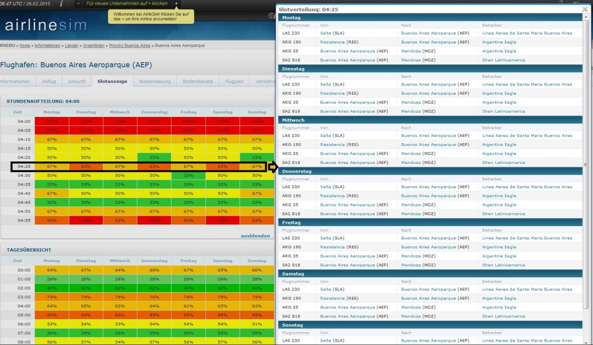The height and width of the screenshot is (345, 593).
Task: Open Resistencia link in Montag ARG 190 row
Action: click(333, 42)
